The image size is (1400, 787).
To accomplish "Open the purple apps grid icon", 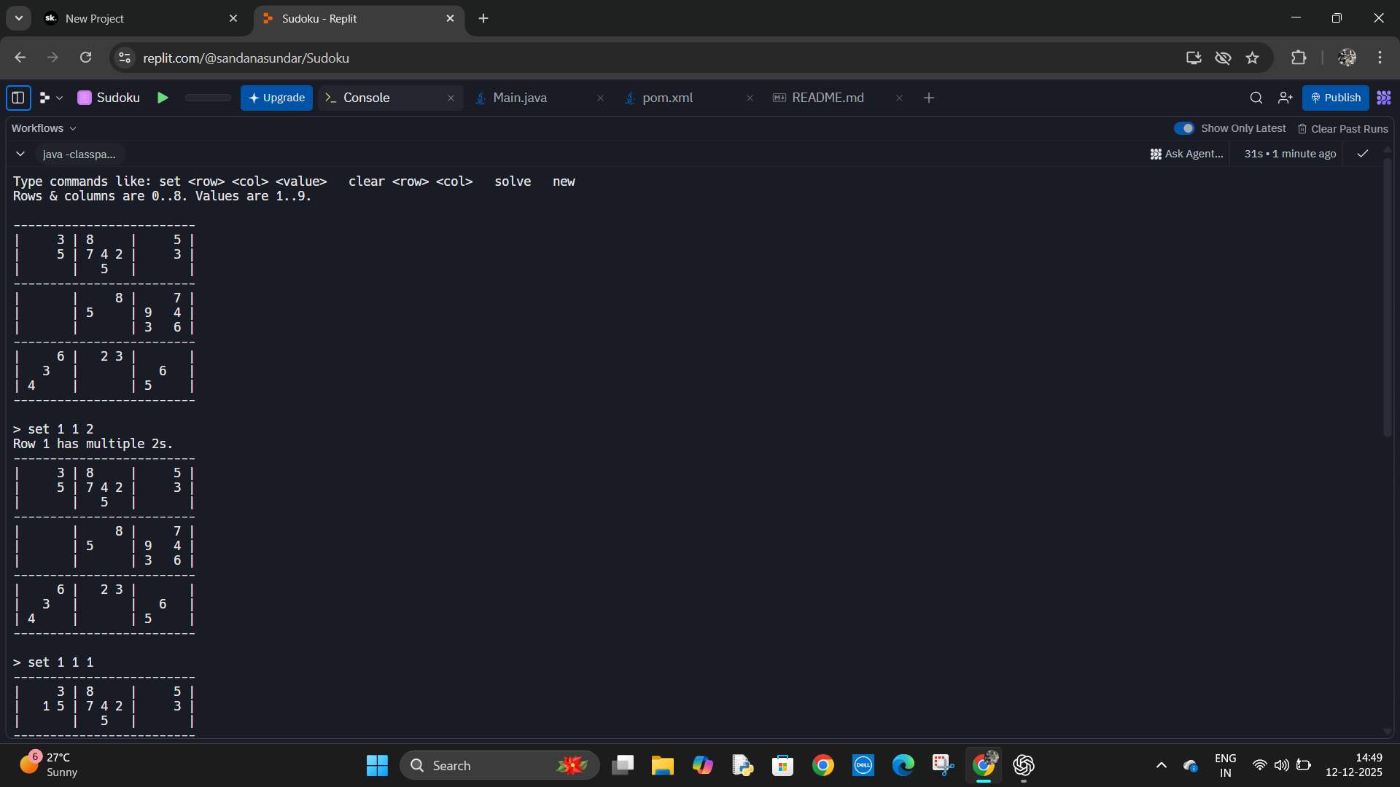I will (x=1384, y=98).
